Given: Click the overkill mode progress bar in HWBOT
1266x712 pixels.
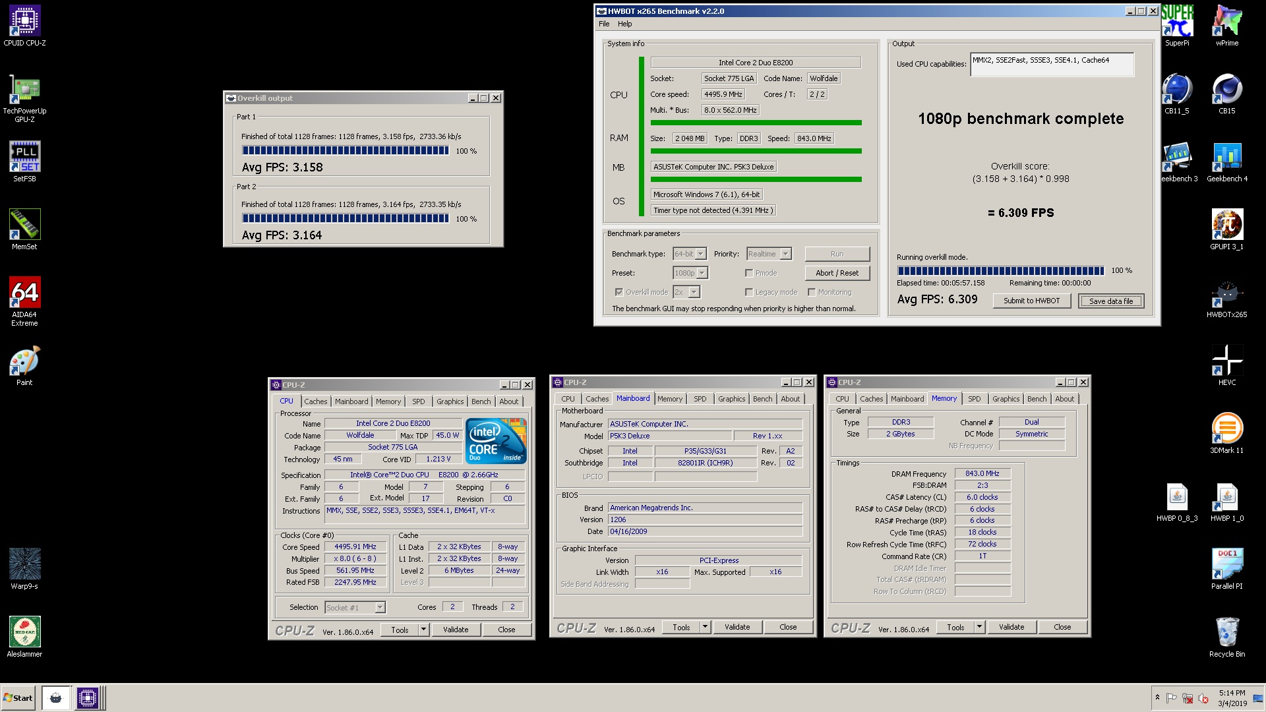Looking at the screenshot, I should (1000, 271).
